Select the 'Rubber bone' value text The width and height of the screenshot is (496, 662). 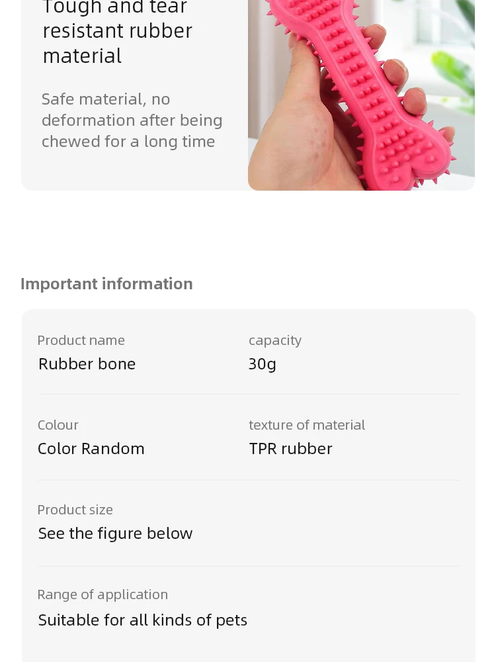click(x=87, y=364)
